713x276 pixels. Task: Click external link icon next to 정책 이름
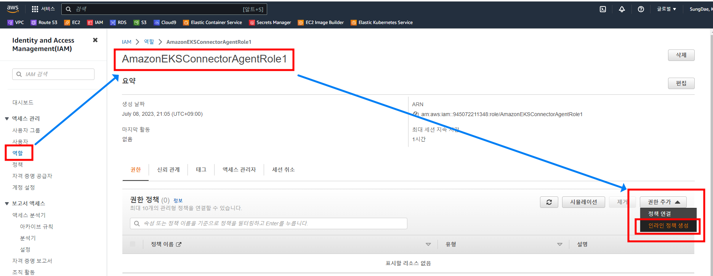[x=179, y=244]
